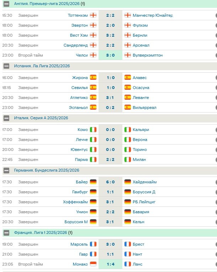This screenshot has height=272, width=217.
Task: Click England flag next to Тоттенхэм
Action: [x=93, y=15]
